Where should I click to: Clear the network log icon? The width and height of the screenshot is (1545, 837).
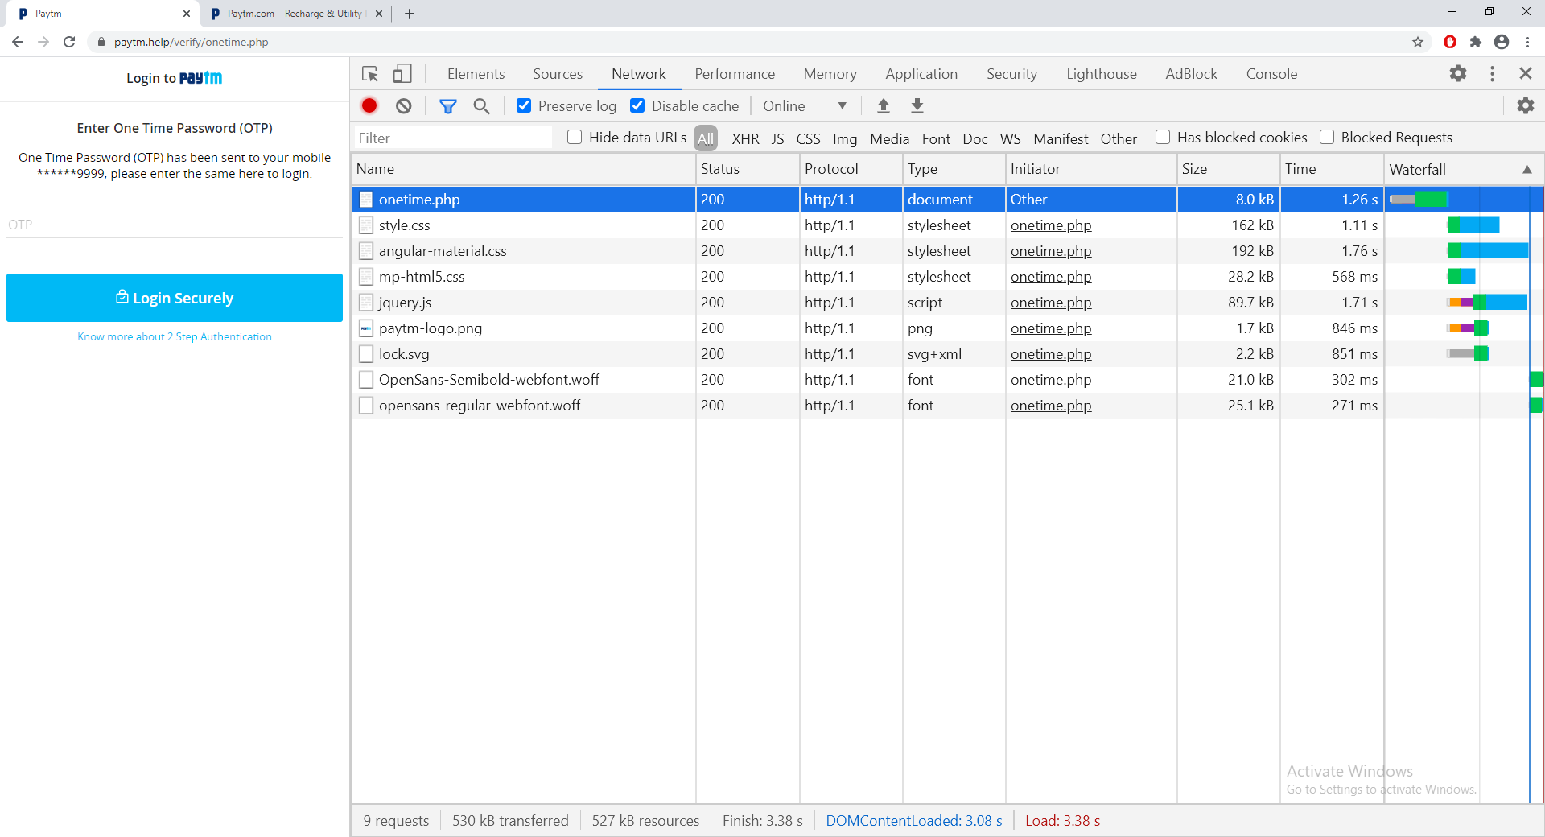404,105
